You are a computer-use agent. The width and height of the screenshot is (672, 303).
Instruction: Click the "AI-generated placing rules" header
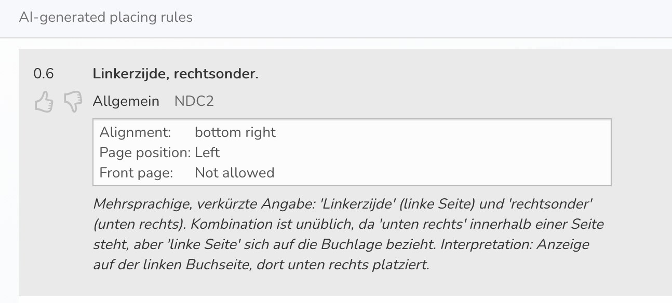click(106, 17)
